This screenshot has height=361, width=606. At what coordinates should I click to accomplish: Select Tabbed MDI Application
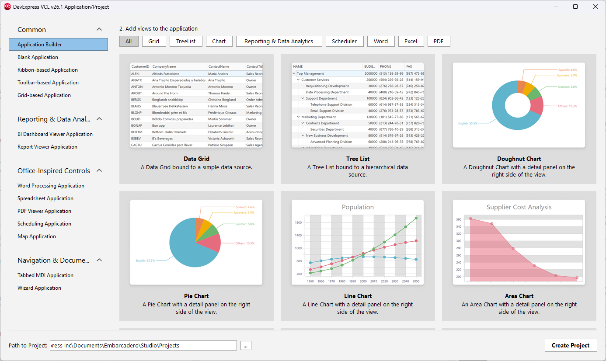point(58,275)
